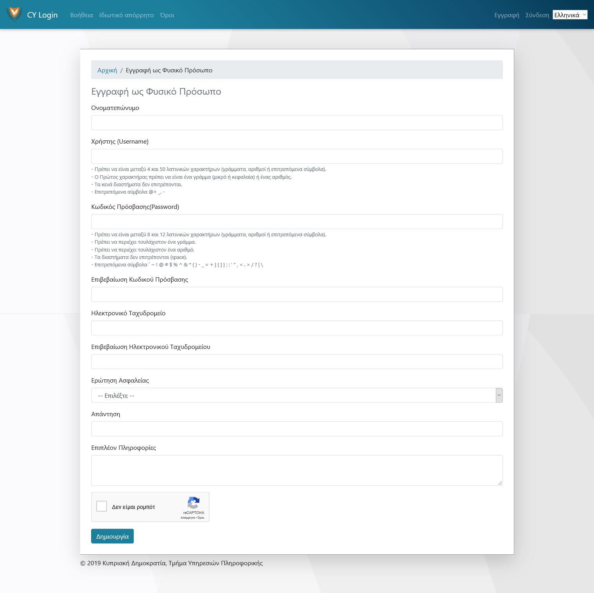Select the Κωδικός Πρόσβασης password field
The height and width of the screenshot is (593, 594).
click(x=296, y=222)
